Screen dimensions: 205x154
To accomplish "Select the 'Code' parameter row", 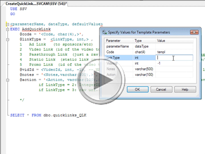I will pyautogui.click(x=149, y=52).
